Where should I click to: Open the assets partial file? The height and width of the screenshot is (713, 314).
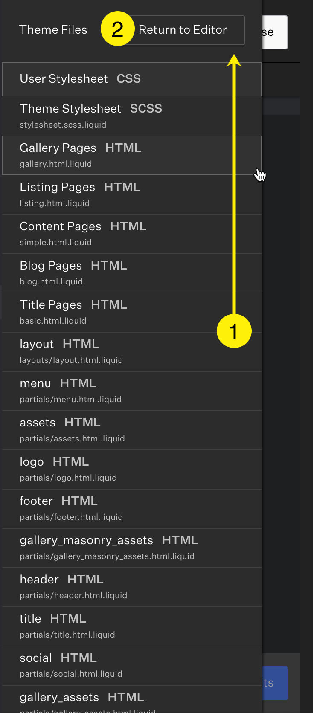(x=132, y=430)
